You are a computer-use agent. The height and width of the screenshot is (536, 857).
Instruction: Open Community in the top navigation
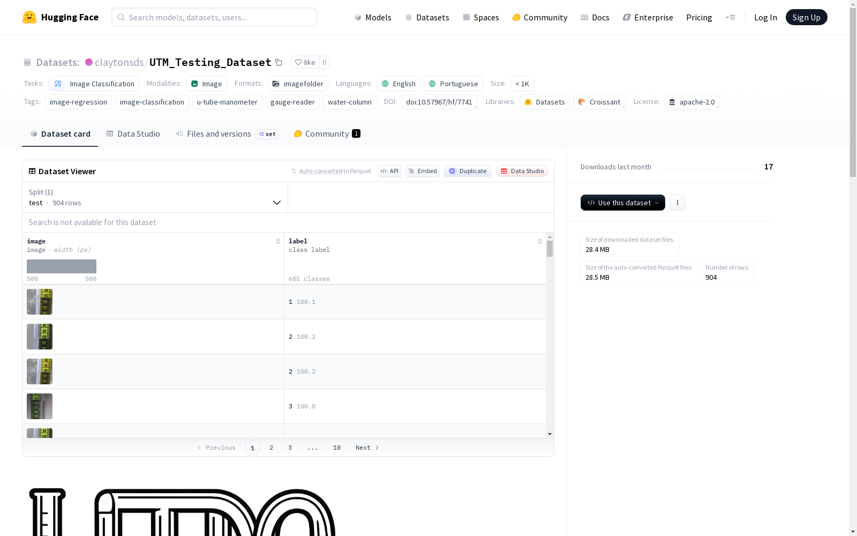pyautogui.click(x=540, y=17)
